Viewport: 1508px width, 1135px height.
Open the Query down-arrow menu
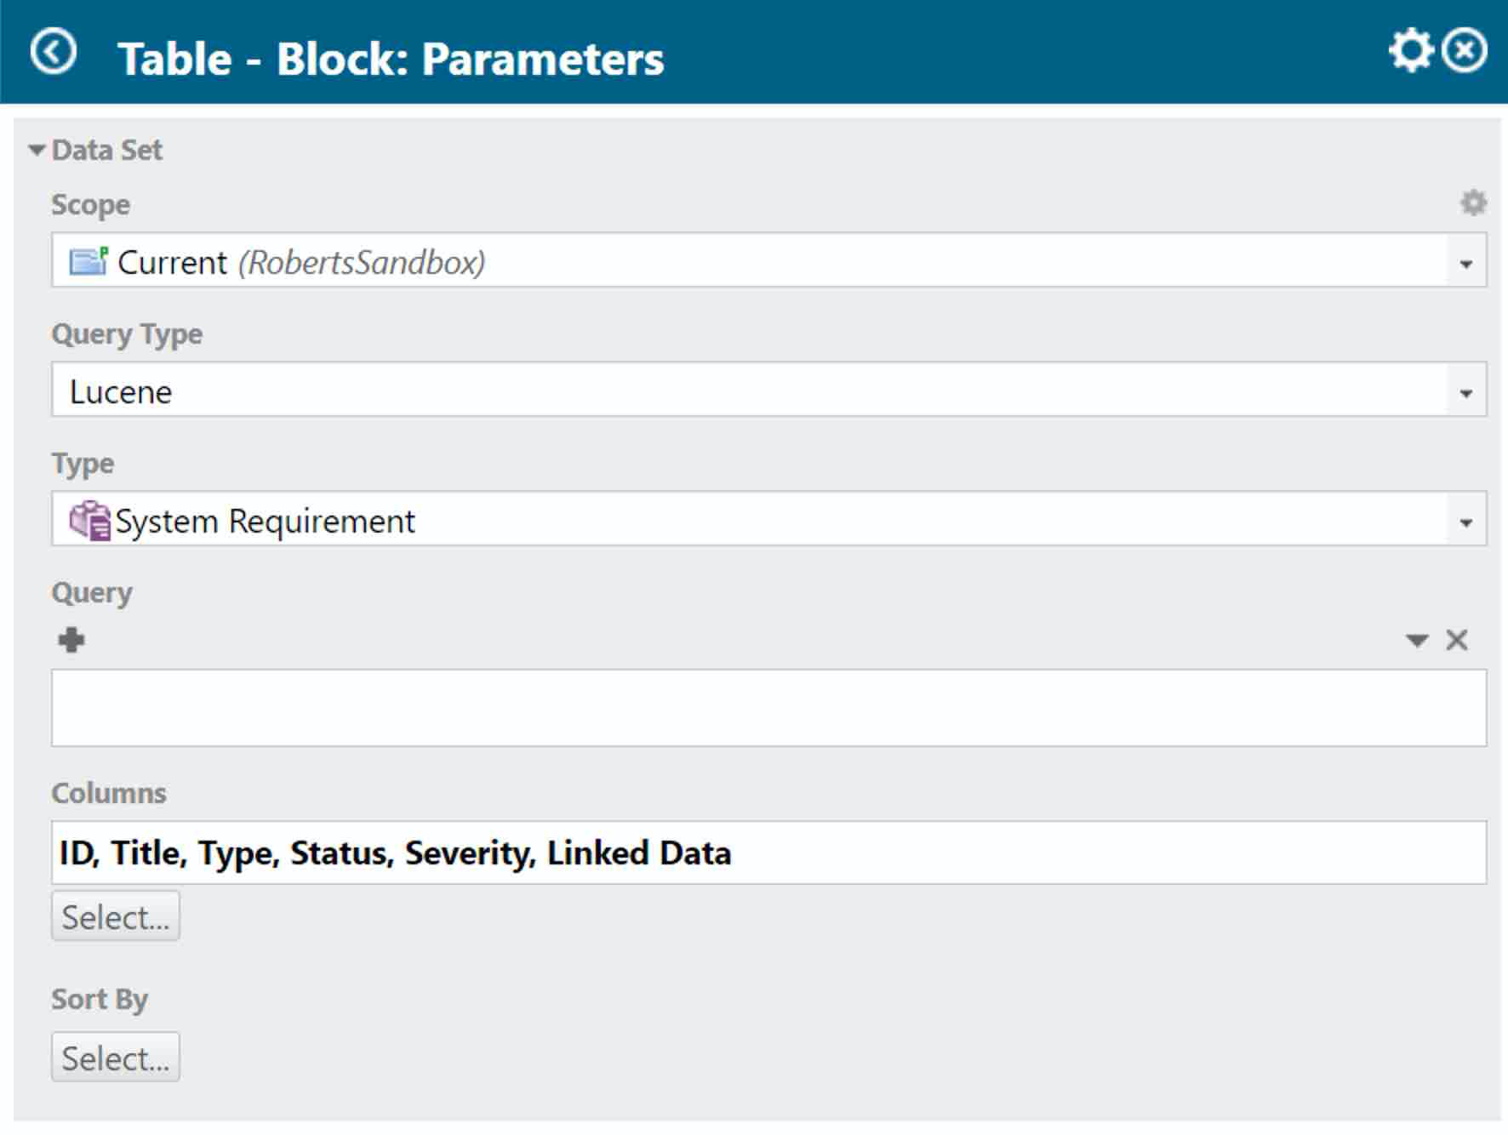coord(1417,640)
